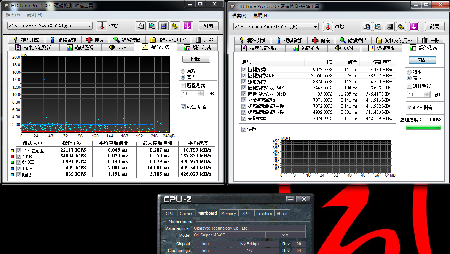This screenshot has width=450, height=254.
Task: Click save floppy icon in left HD Tune window
Action: pyautogui.click(x=164, y=26)
